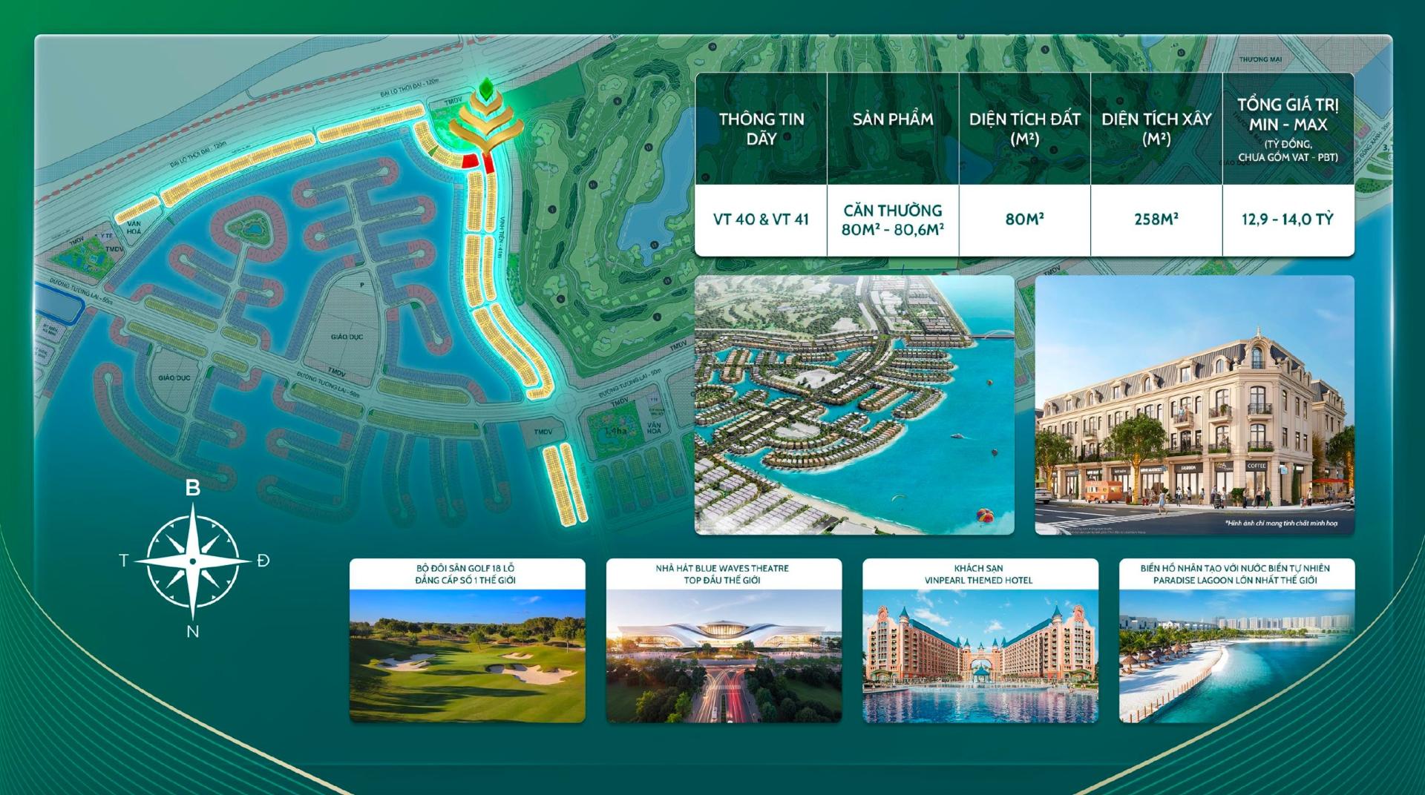This screenshot has width=1425, height=795.
Task: Select the aerial island rendering image
Action: point(854,405)
